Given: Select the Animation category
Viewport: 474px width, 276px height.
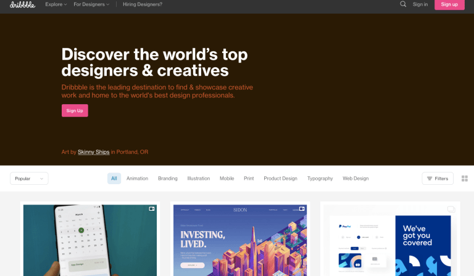Looking at the screenshot, I should [137, 179].
